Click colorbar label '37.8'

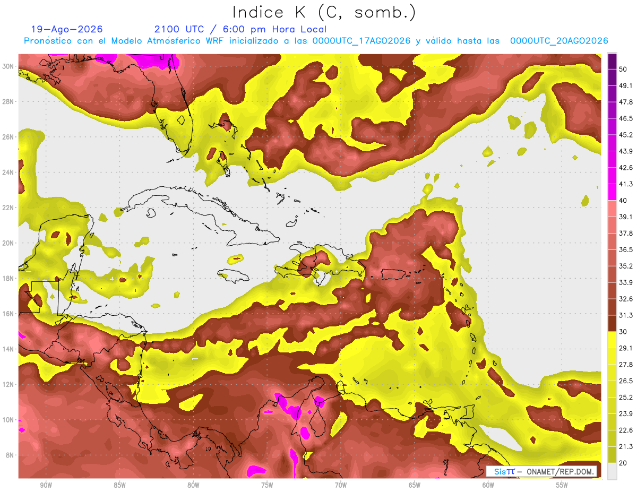pyautogui.click(x=626, y=233)
